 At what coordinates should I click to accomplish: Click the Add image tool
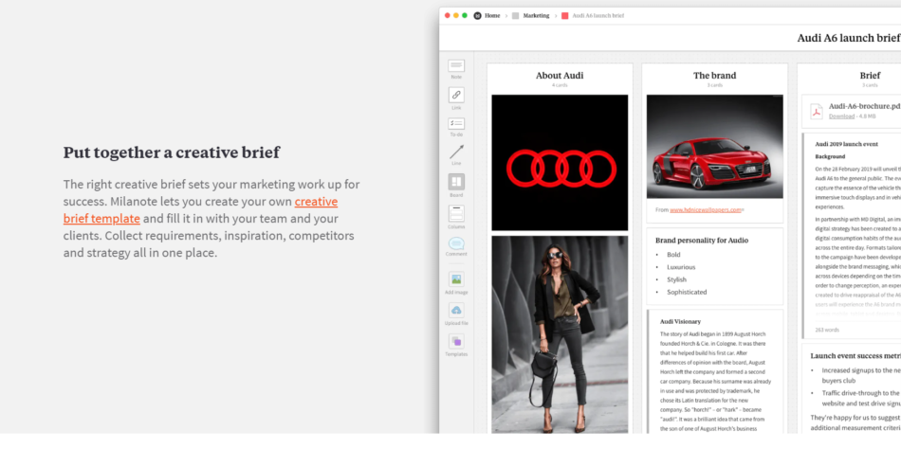(x=456, y=279)
